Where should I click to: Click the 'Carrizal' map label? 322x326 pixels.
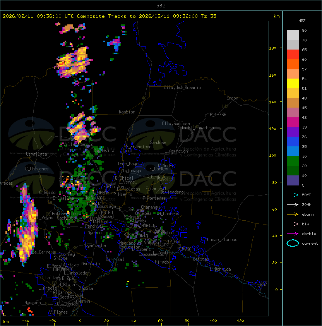115,259
